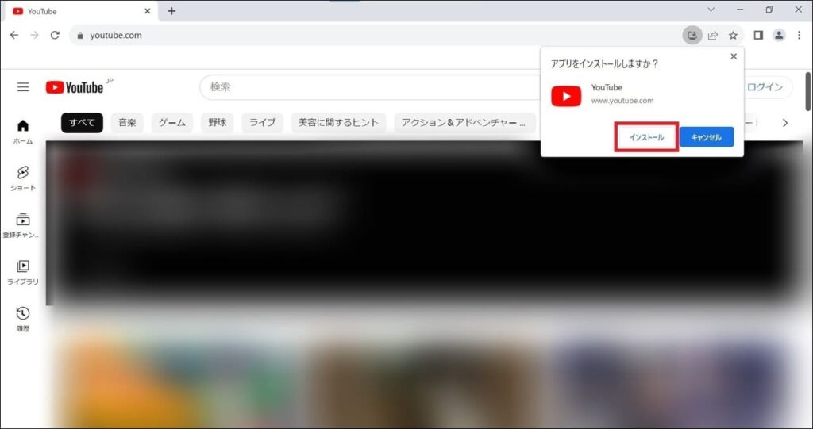Open the browser side panel
Screen dimensions: 813x429
(758, 35)
